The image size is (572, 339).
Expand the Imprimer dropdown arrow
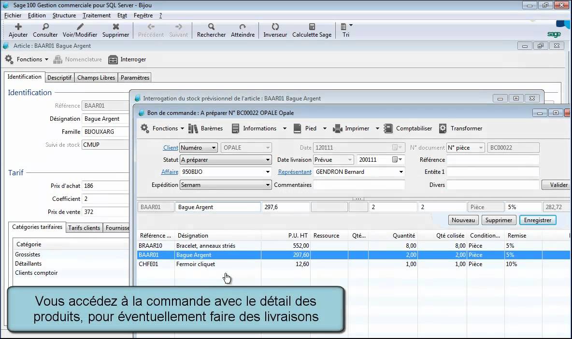tap(377, 128)
